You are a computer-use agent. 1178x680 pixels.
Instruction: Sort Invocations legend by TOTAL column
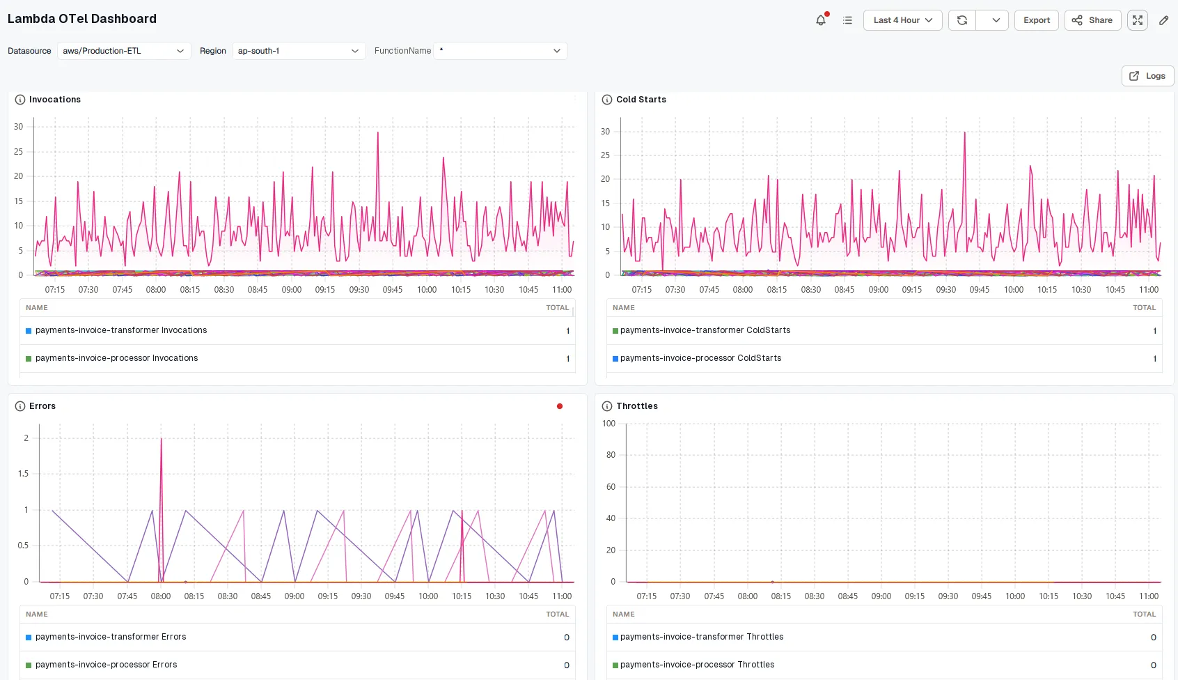pyautogui.click(x=557, y=308)
